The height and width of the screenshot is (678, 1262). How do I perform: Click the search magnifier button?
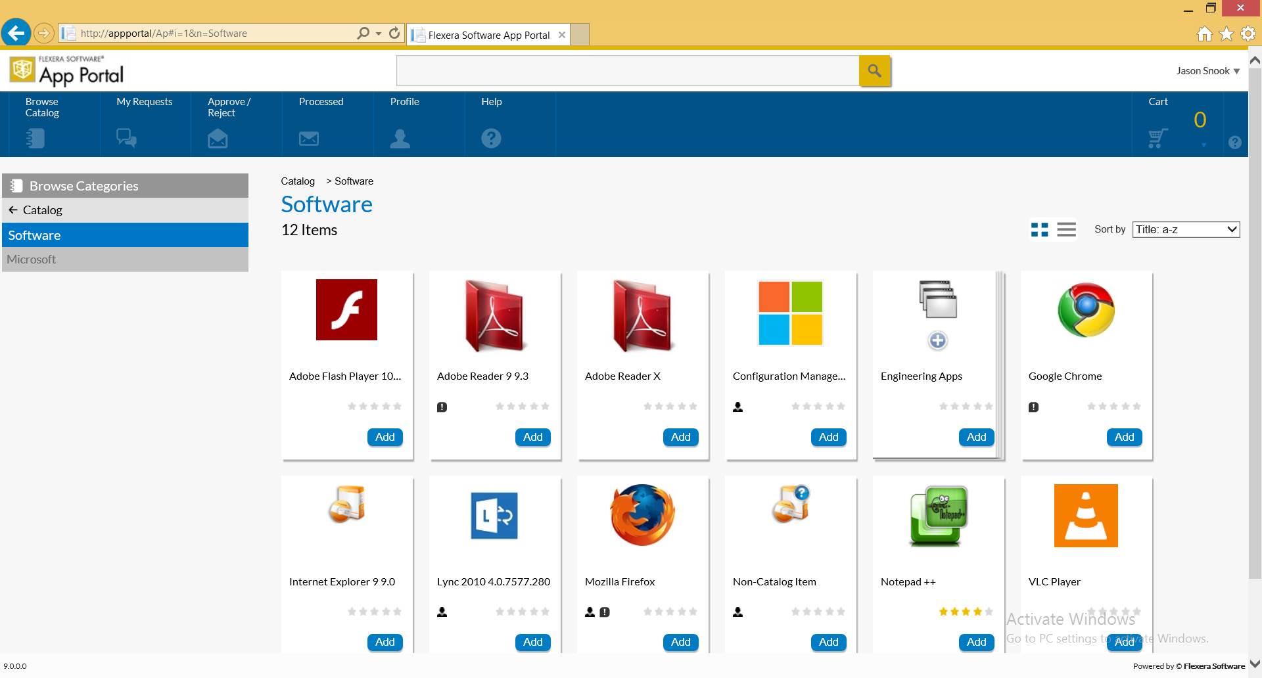[x=874, y=70]
